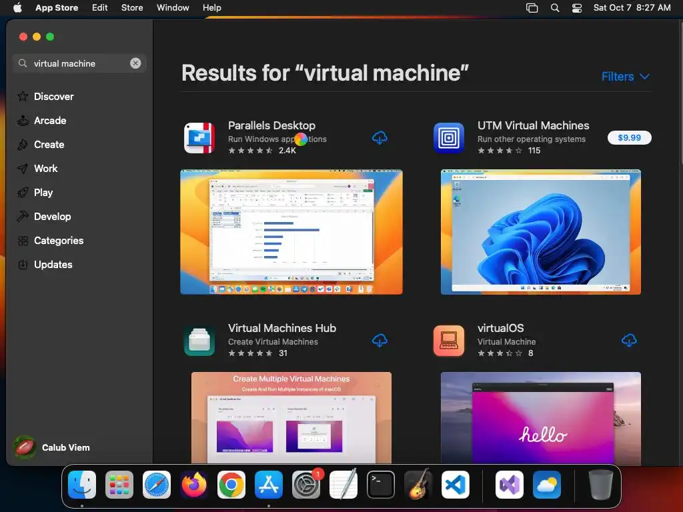Click the App Store Dock icon

269,485
